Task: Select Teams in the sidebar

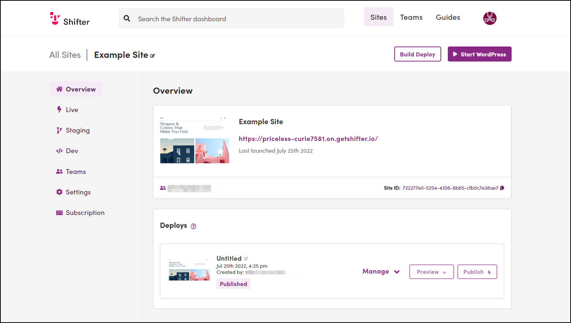Action: pyautogui.click(x=71, y=171)
